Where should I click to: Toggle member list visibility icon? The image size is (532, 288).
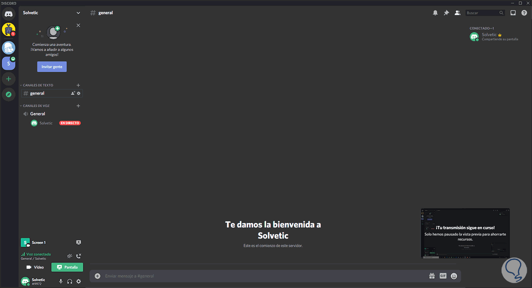click(x=458, y=13)
